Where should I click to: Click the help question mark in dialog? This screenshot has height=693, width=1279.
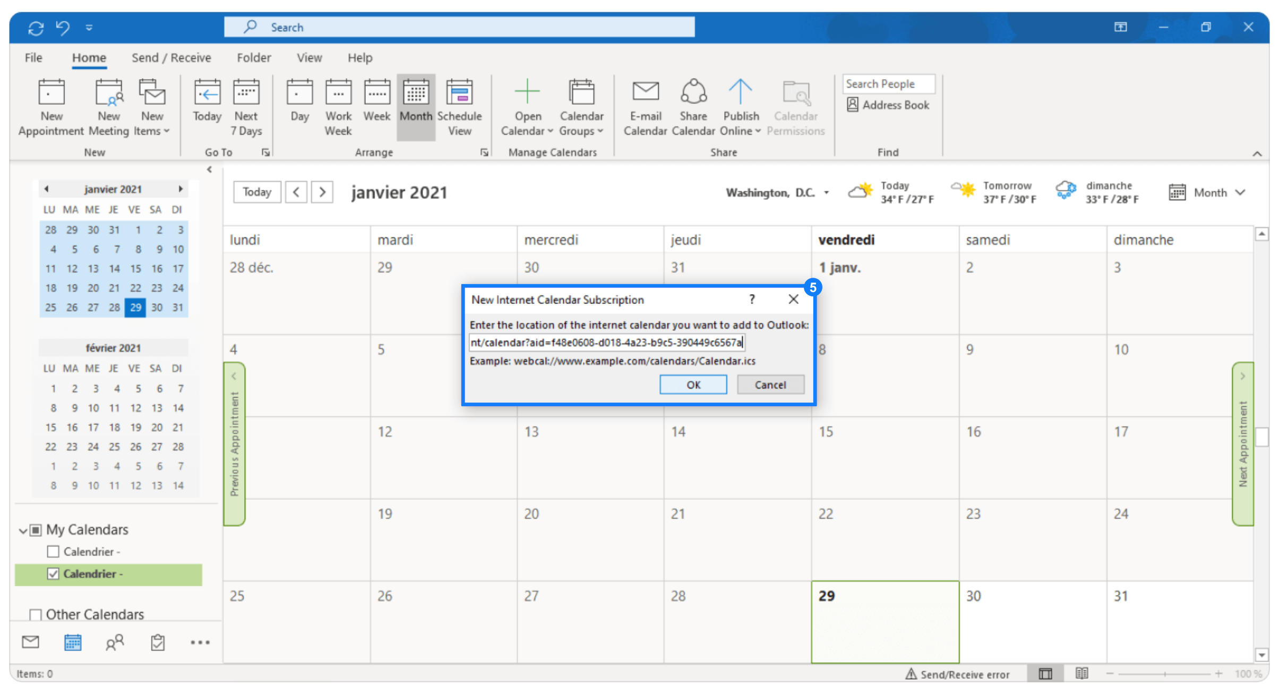coord(752,300)
